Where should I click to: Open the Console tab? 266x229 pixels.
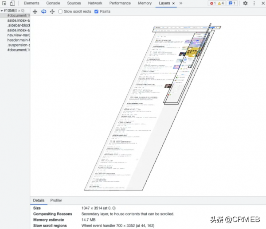tap(53, 4)
